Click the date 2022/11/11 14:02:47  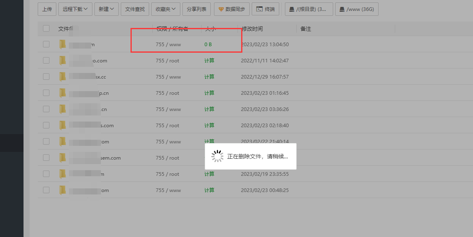[265, 61]
